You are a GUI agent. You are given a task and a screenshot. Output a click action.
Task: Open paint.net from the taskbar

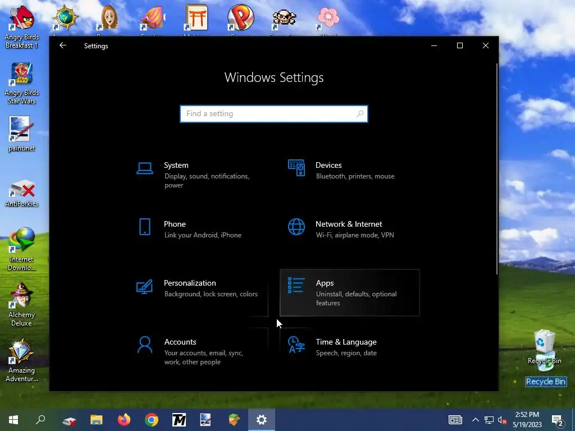(x=206, y=420)
